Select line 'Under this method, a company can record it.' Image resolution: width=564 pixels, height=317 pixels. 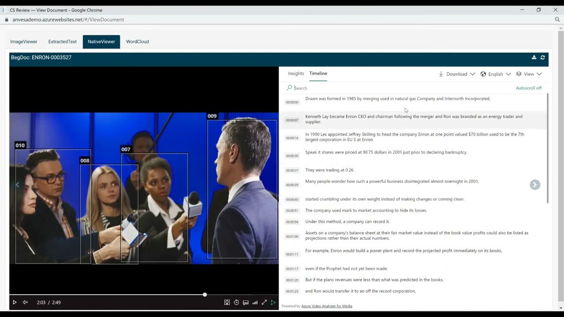(x=347, y=221)
